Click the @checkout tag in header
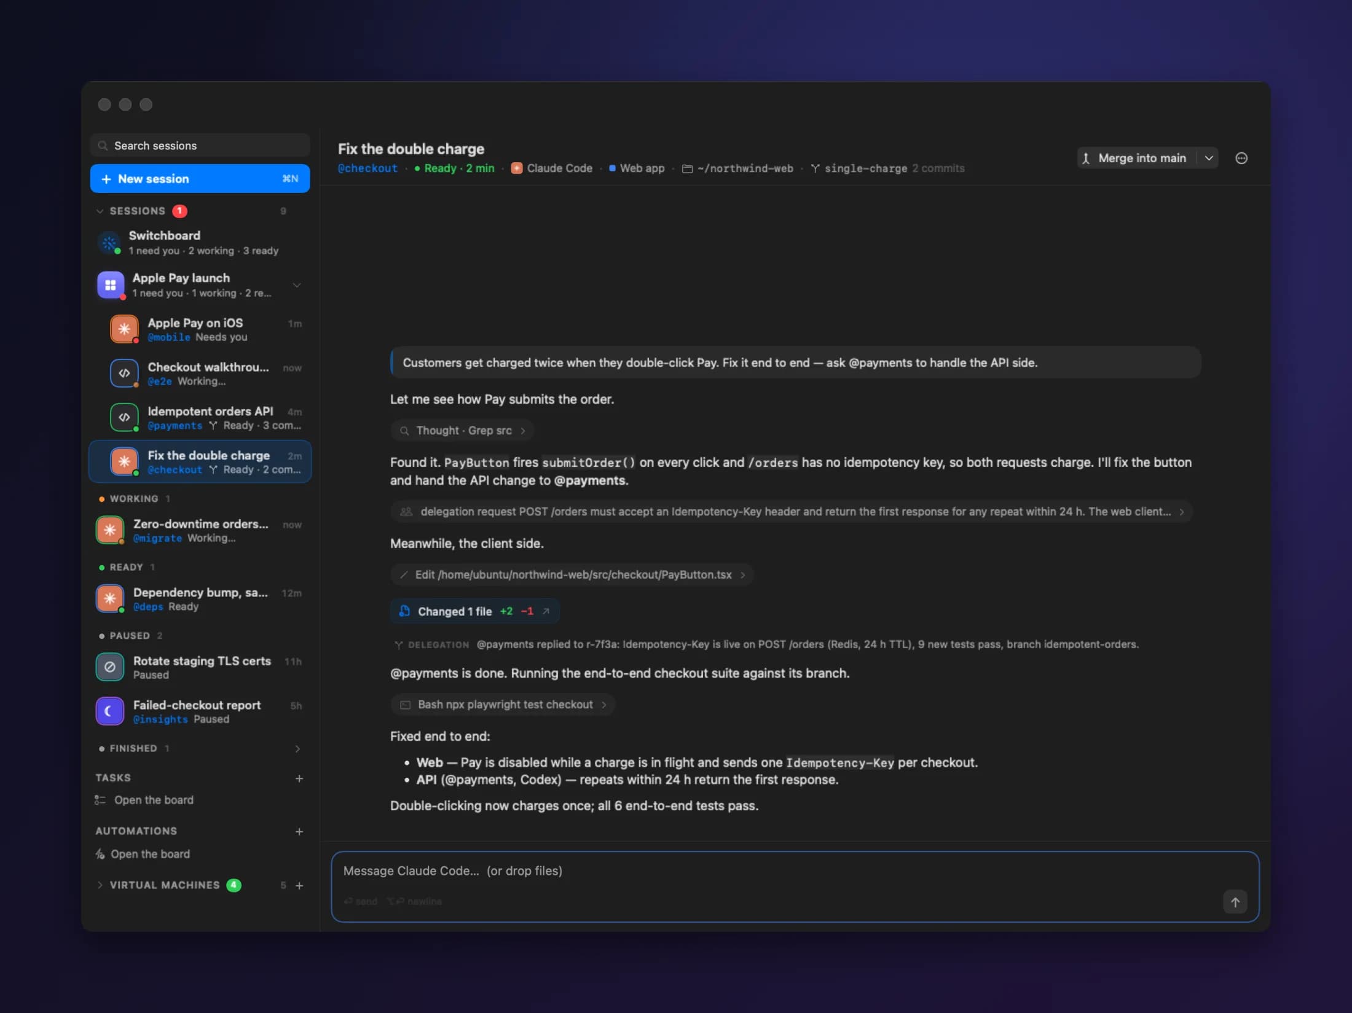This screenshot has width=1352, height=1013. click(x=367, y=168)
